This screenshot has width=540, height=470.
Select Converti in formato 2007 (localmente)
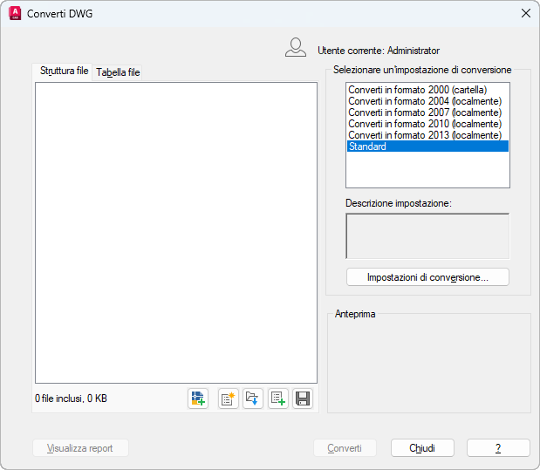click(x=427, y=112)
